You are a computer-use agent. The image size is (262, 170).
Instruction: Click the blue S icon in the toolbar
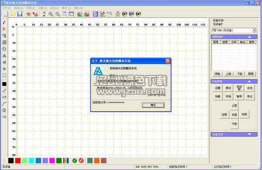(x=95, y=14)
